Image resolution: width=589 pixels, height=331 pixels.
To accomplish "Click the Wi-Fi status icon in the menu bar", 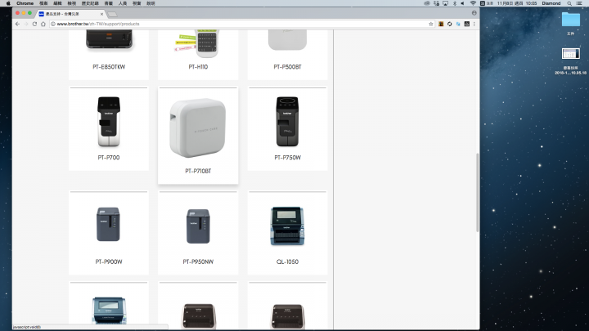I will click(x=473, y=3).
